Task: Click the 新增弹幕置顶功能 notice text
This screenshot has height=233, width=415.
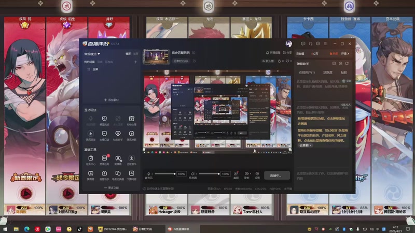Action: click(x=322, y=121)
